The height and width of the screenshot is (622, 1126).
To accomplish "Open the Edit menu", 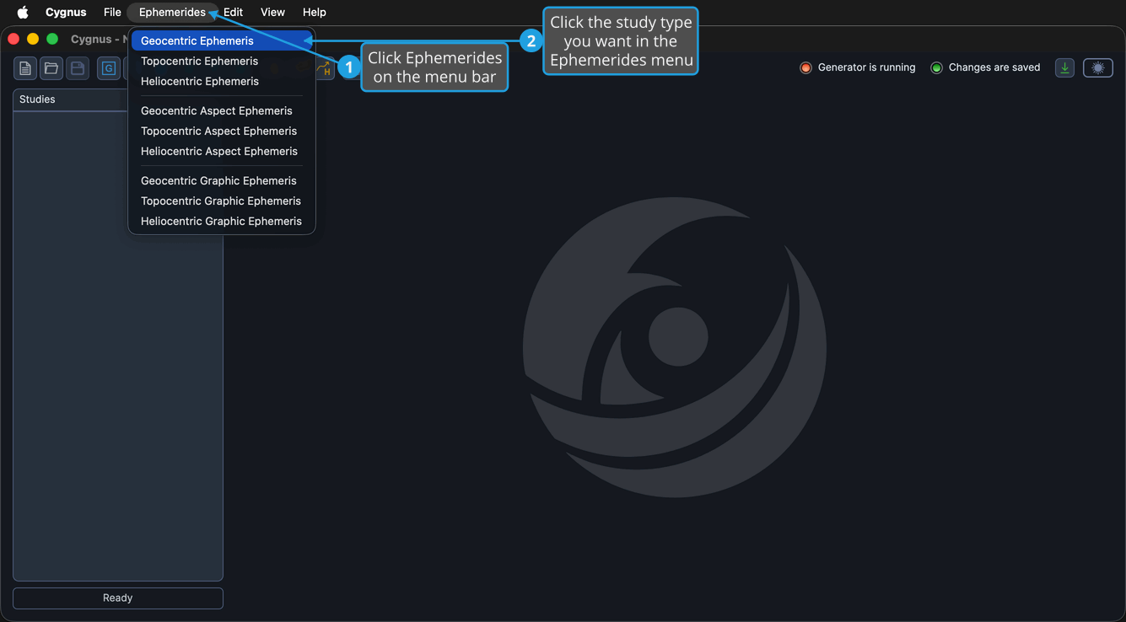I will (233, 12).
